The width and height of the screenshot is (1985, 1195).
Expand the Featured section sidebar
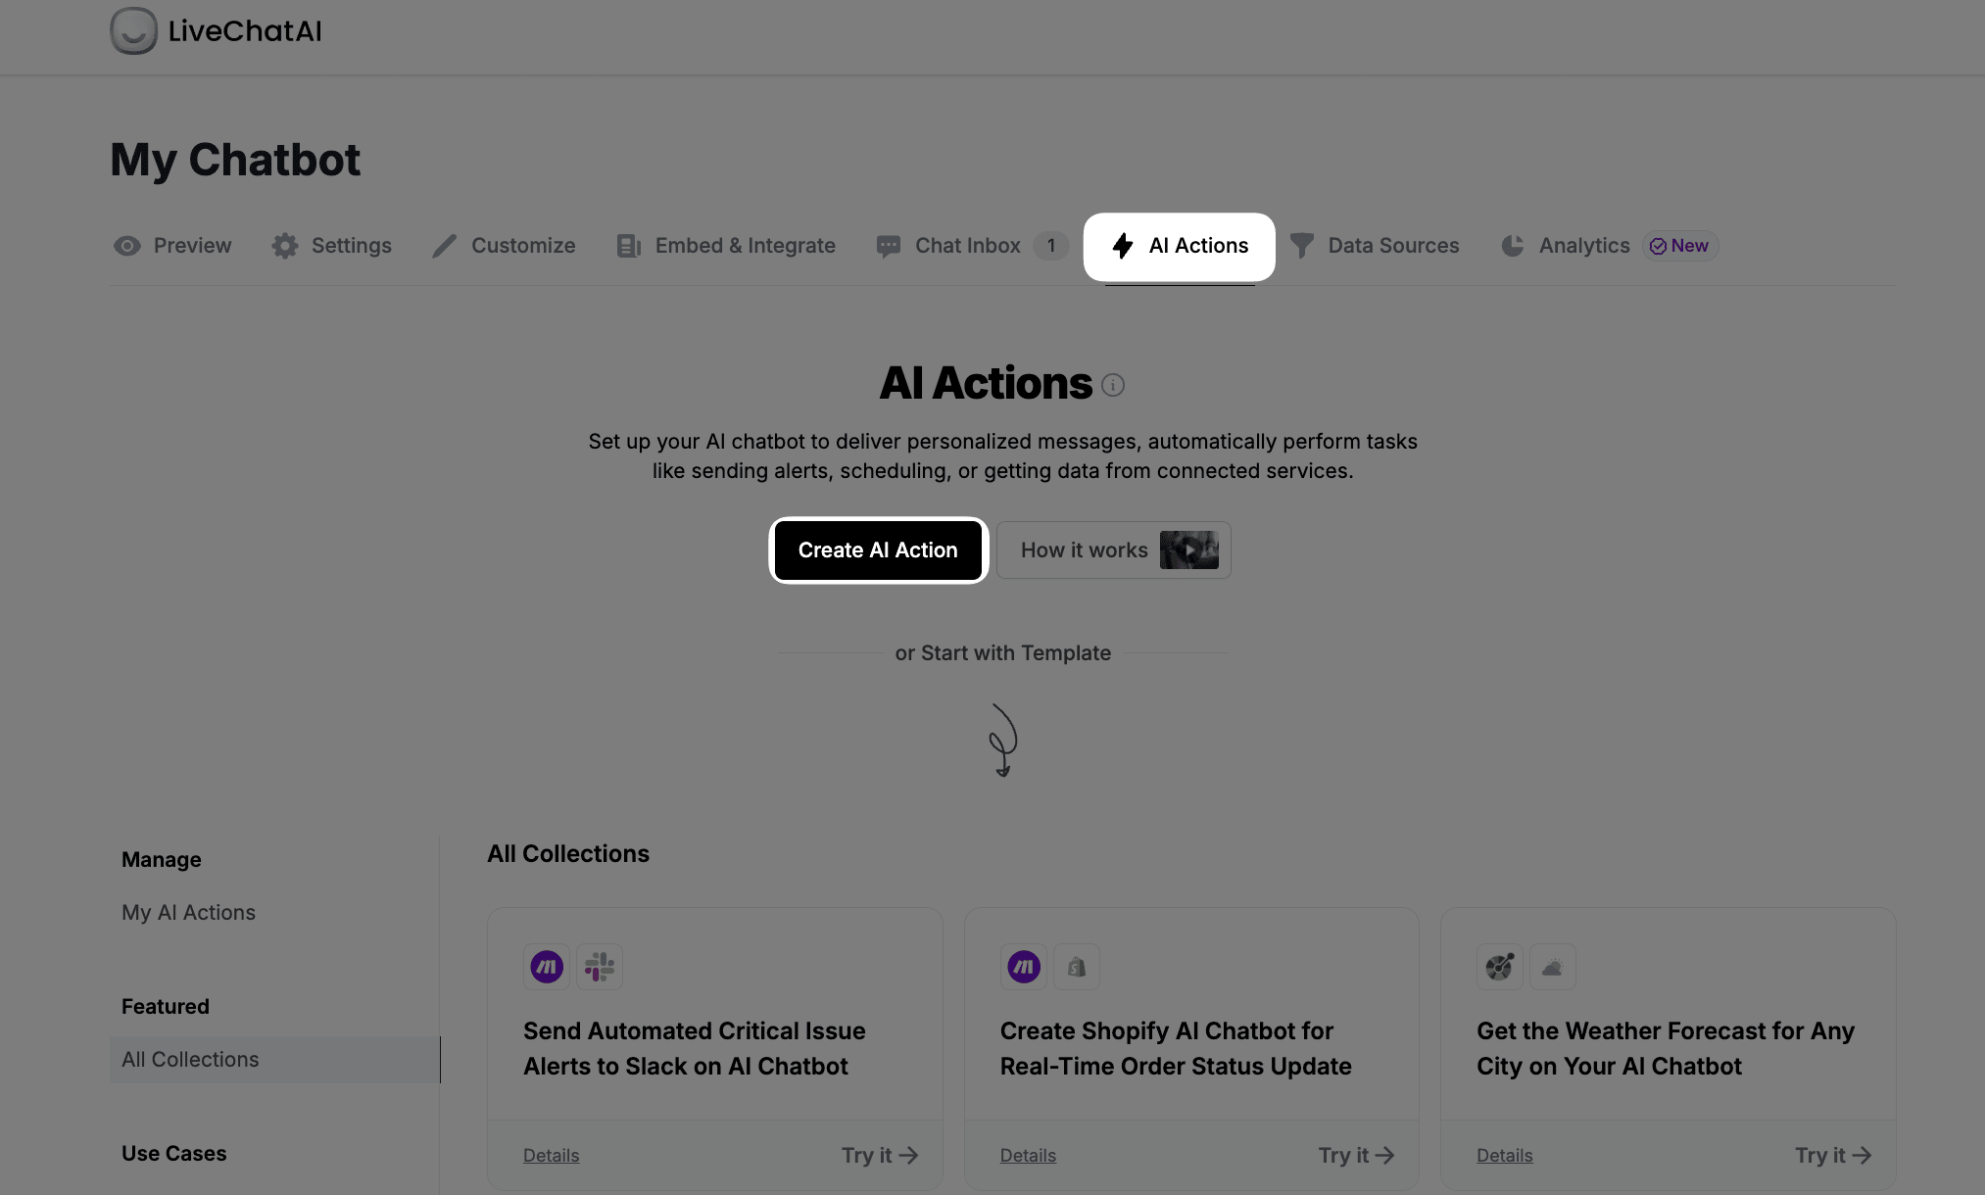point(165,1005)
